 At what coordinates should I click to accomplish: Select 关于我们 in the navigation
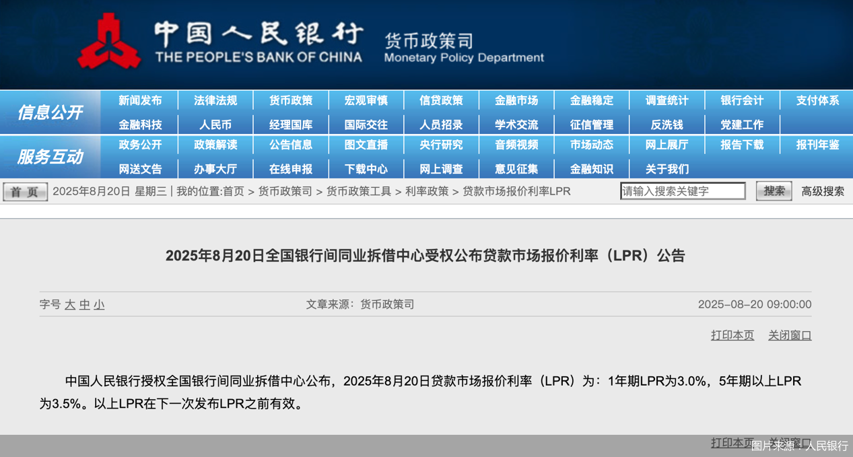tap(667, 169)
